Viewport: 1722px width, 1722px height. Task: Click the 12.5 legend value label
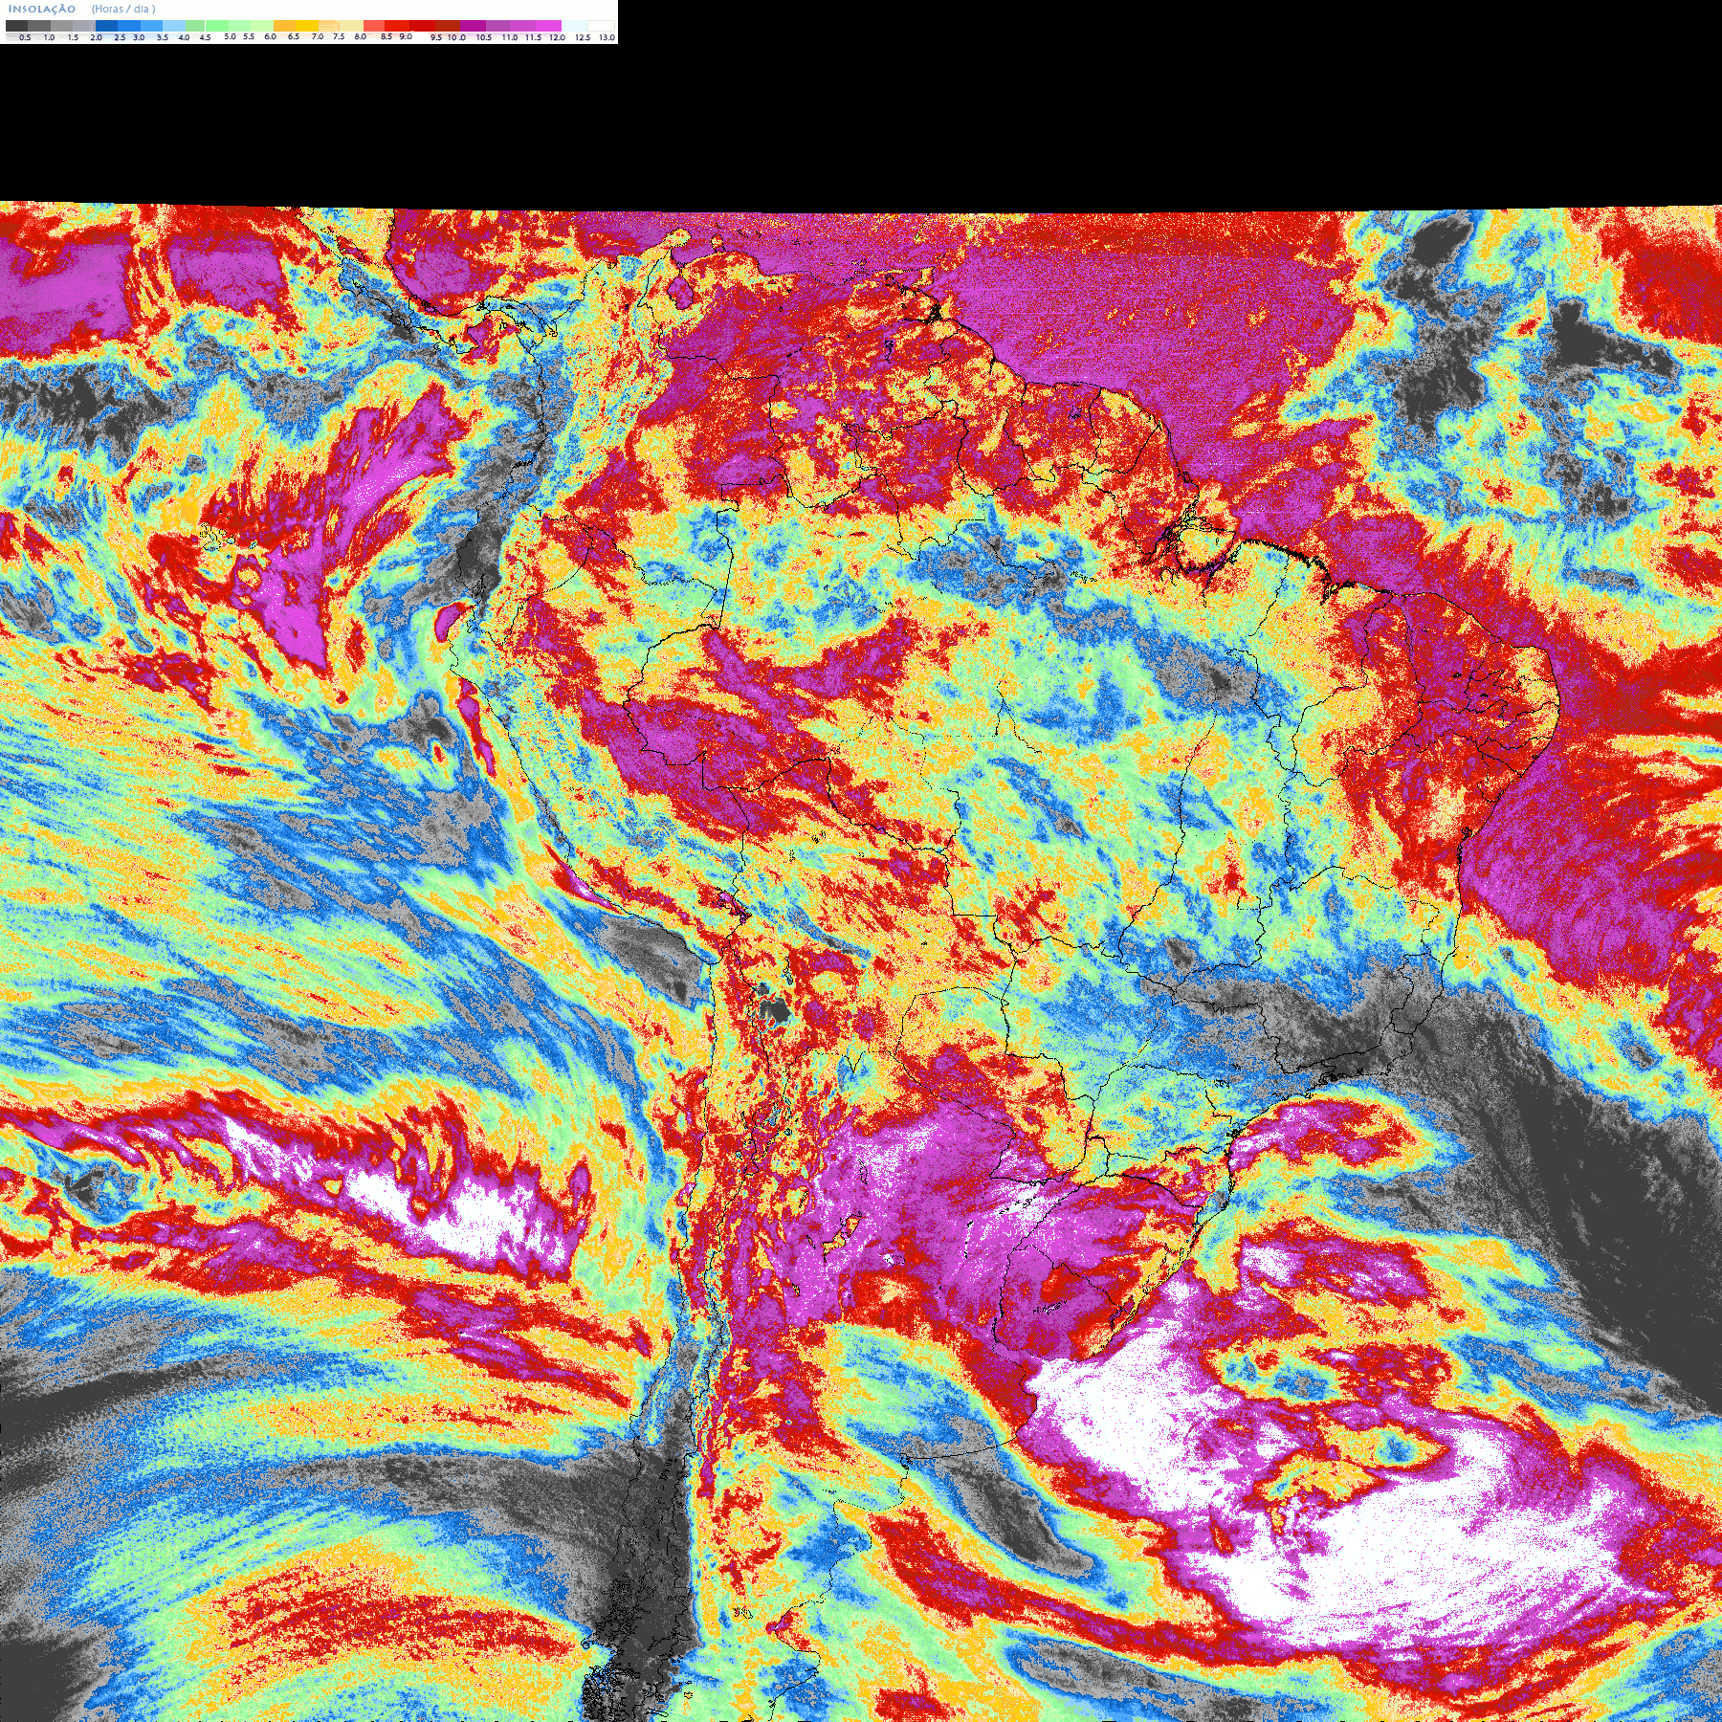pos(583,37)
